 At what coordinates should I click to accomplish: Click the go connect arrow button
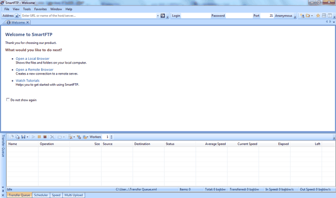tap(163, 15)
